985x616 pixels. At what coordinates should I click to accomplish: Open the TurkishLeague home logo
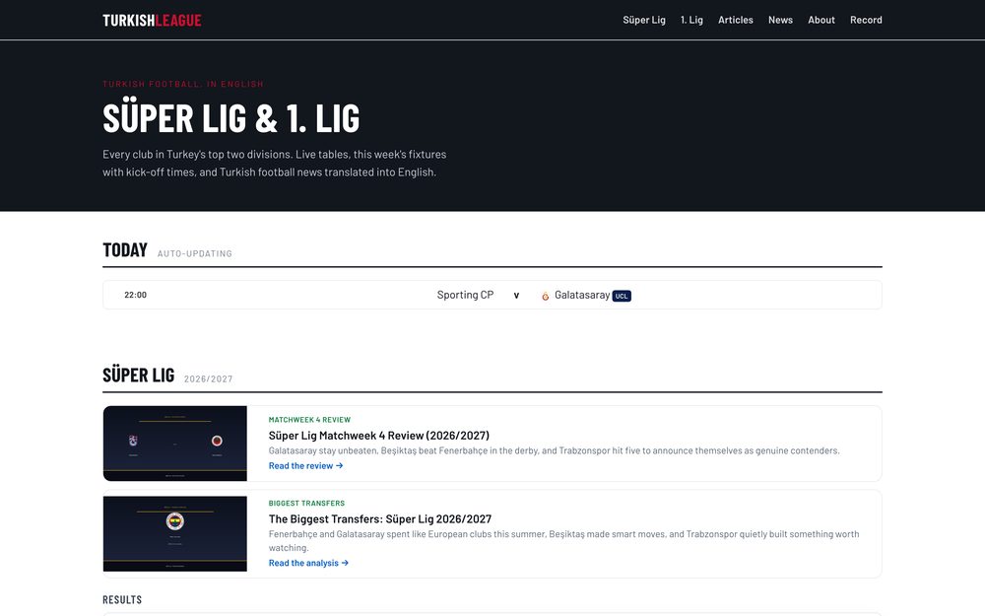[x=152, y=20]
